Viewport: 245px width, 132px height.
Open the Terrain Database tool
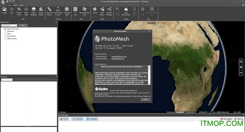coord(34,11)
